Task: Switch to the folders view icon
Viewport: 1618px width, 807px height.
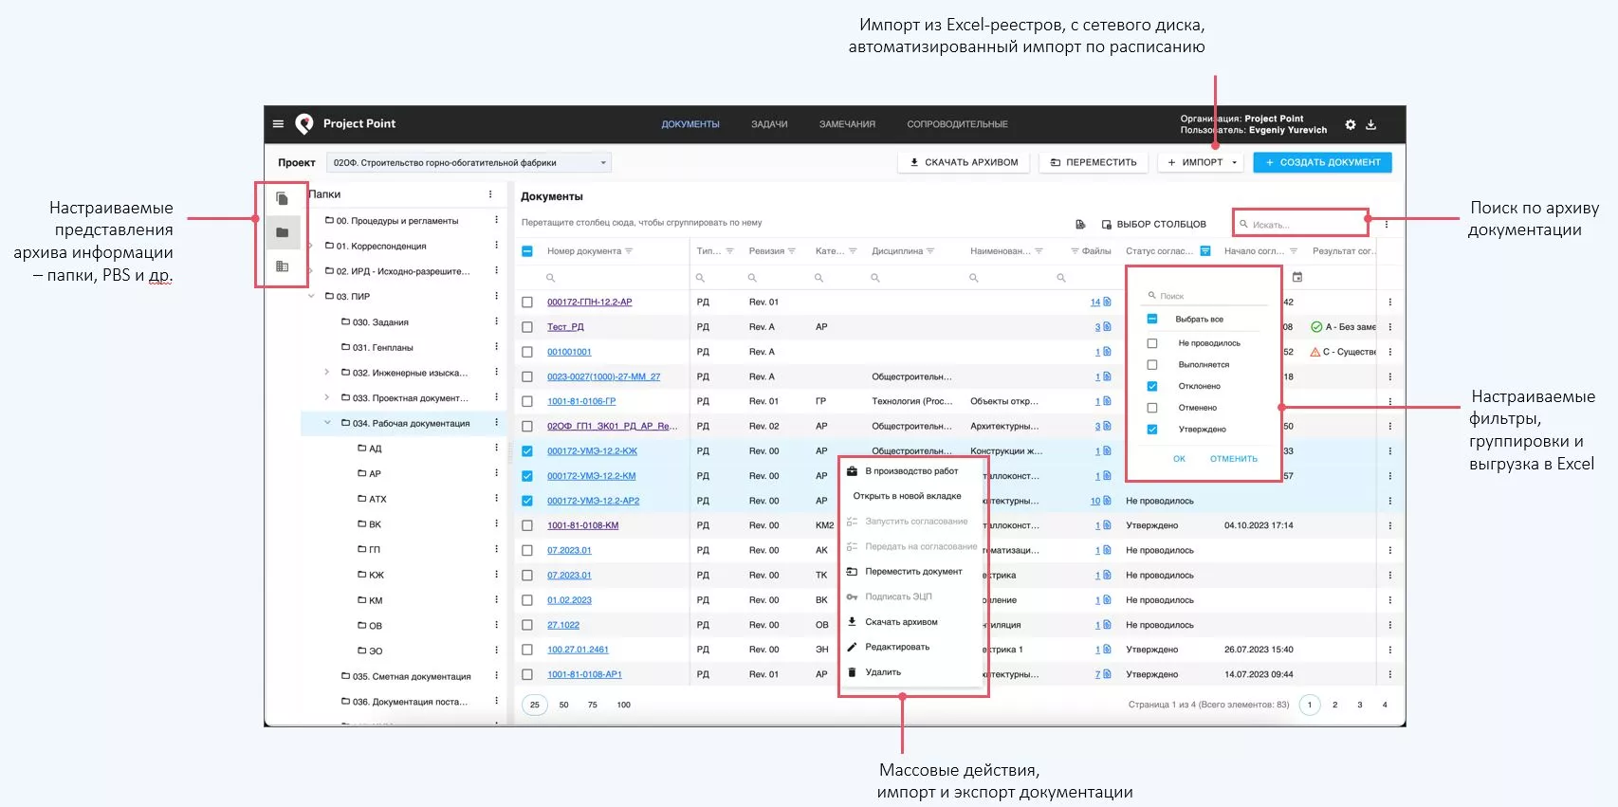Action: click(x=282, y=232)
